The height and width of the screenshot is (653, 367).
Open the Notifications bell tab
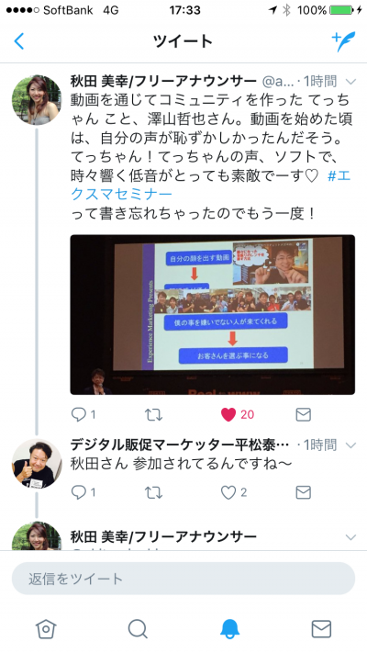pyautogui.click(x=229, y=629)
